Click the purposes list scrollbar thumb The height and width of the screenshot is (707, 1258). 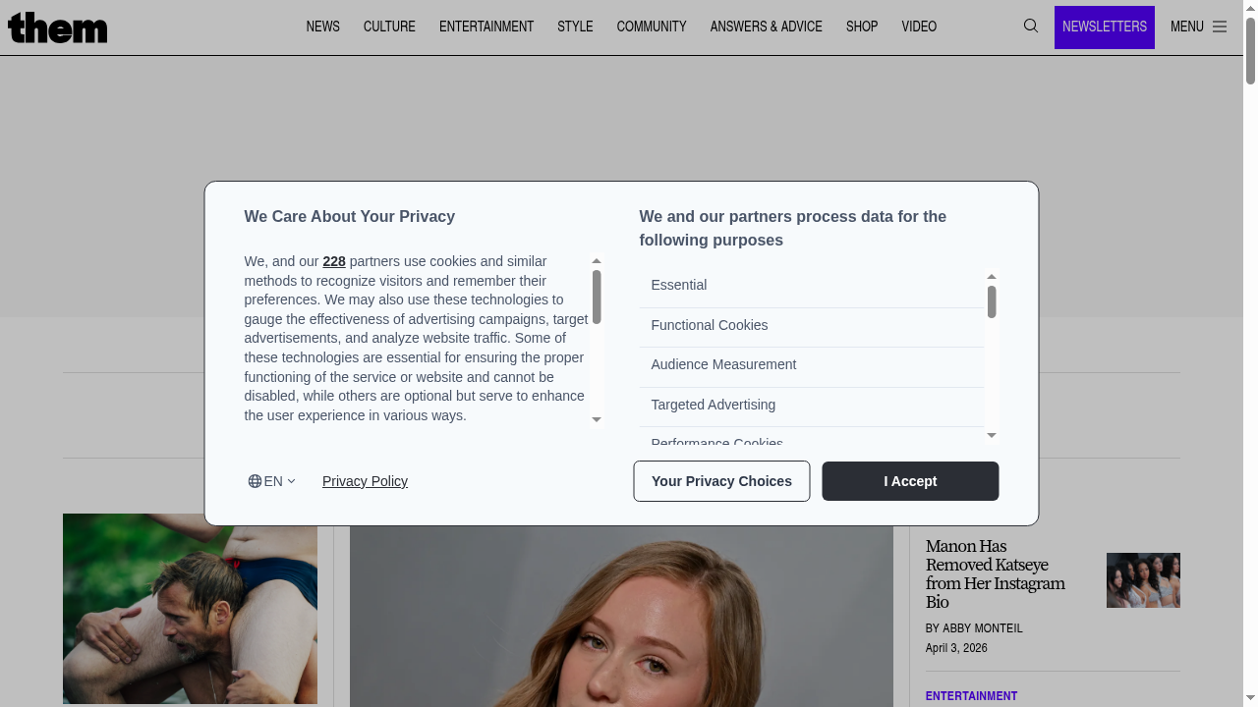(x=992, y=302)
